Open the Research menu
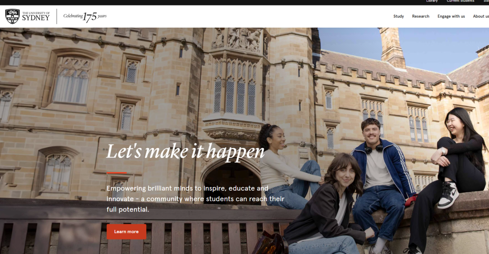The width and height of the screenshot is (489, 254). pyautogui.click(x=420, y=16)
